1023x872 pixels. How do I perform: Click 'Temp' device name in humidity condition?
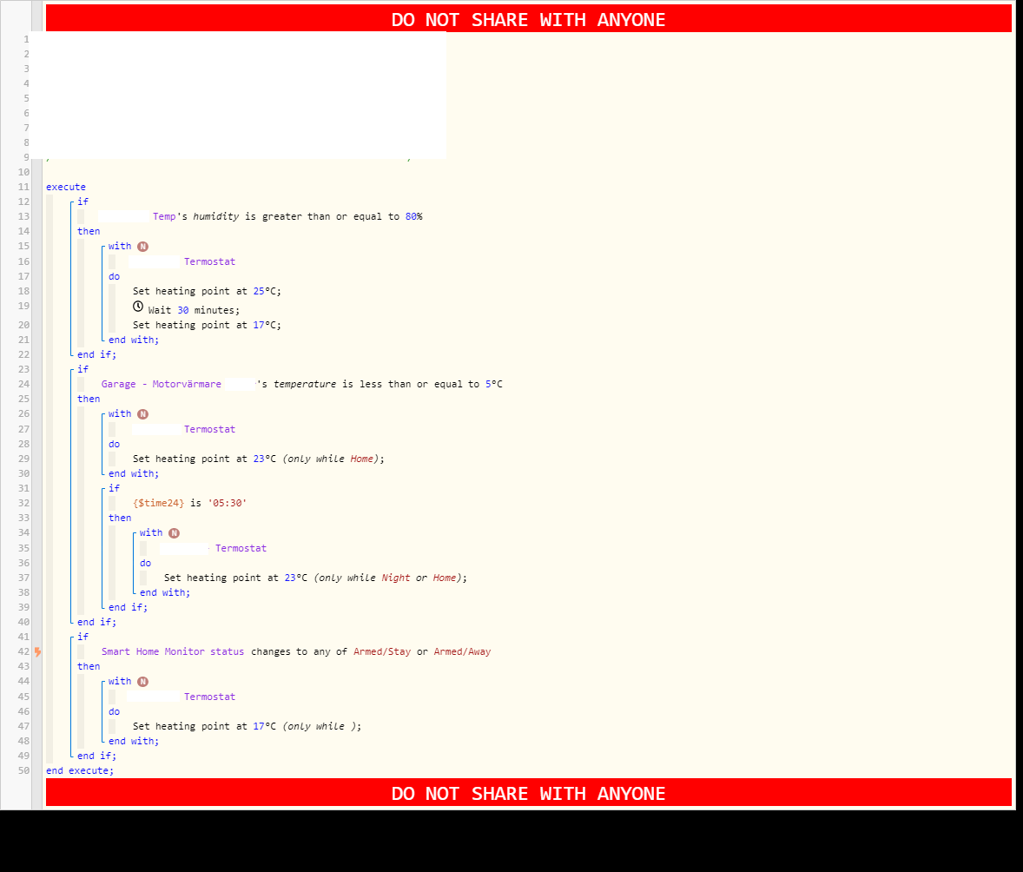164,216
